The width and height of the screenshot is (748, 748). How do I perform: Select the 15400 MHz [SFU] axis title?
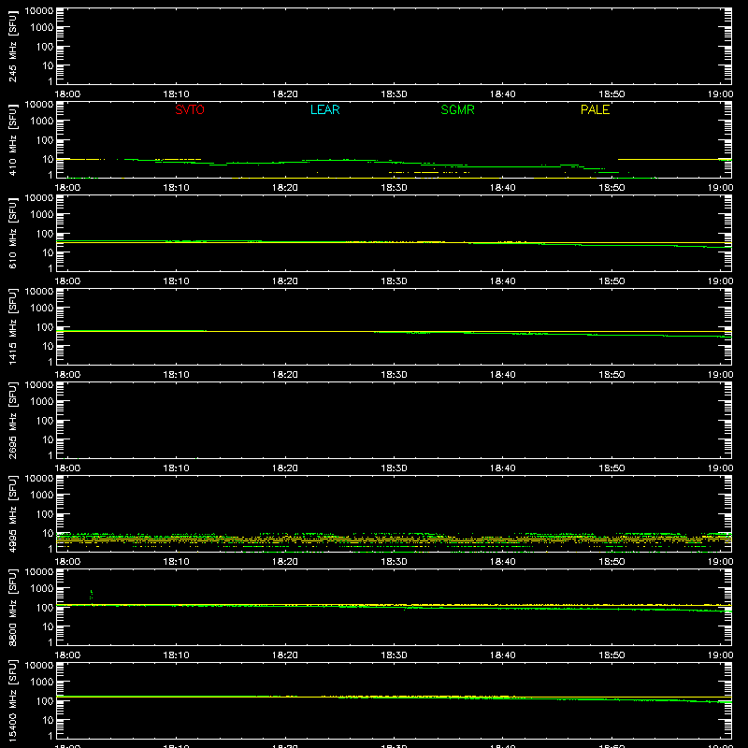click(12, 700)
